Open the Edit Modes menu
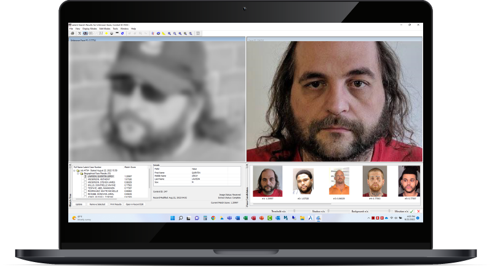The image size is (492, 267). tap(105, 28)
